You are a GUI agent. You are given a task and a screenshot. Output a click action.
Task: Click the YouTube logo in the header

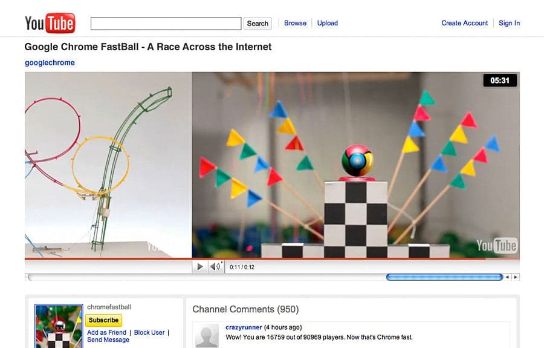tap(50, 23)
